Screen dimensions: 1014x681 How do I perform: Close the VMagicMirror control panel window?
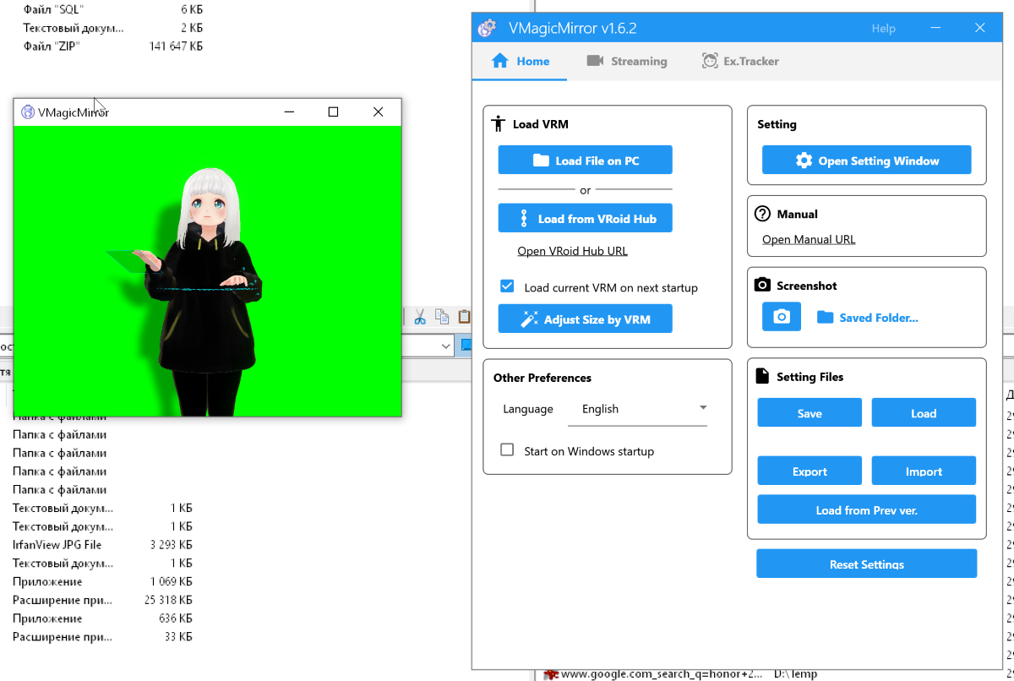click(x=980, y=28)
